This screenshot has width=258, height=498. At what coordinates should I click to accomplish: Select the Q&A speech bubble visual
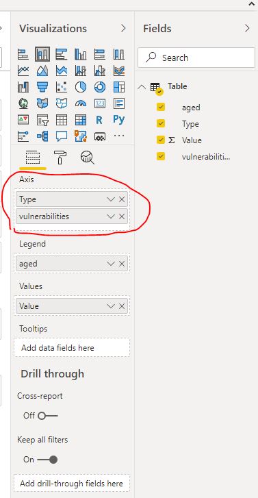[x=61, y=136]
